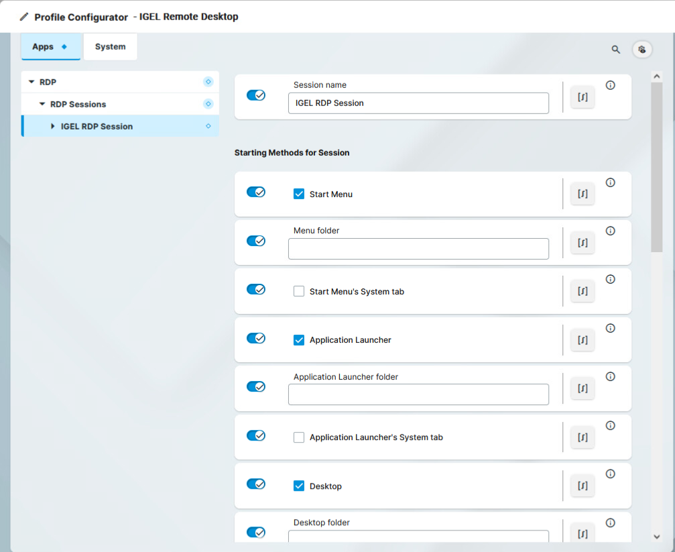The image size is (675, 552).
Task: Expand the IGEL RDP Session entry
Action: point(52,126)
